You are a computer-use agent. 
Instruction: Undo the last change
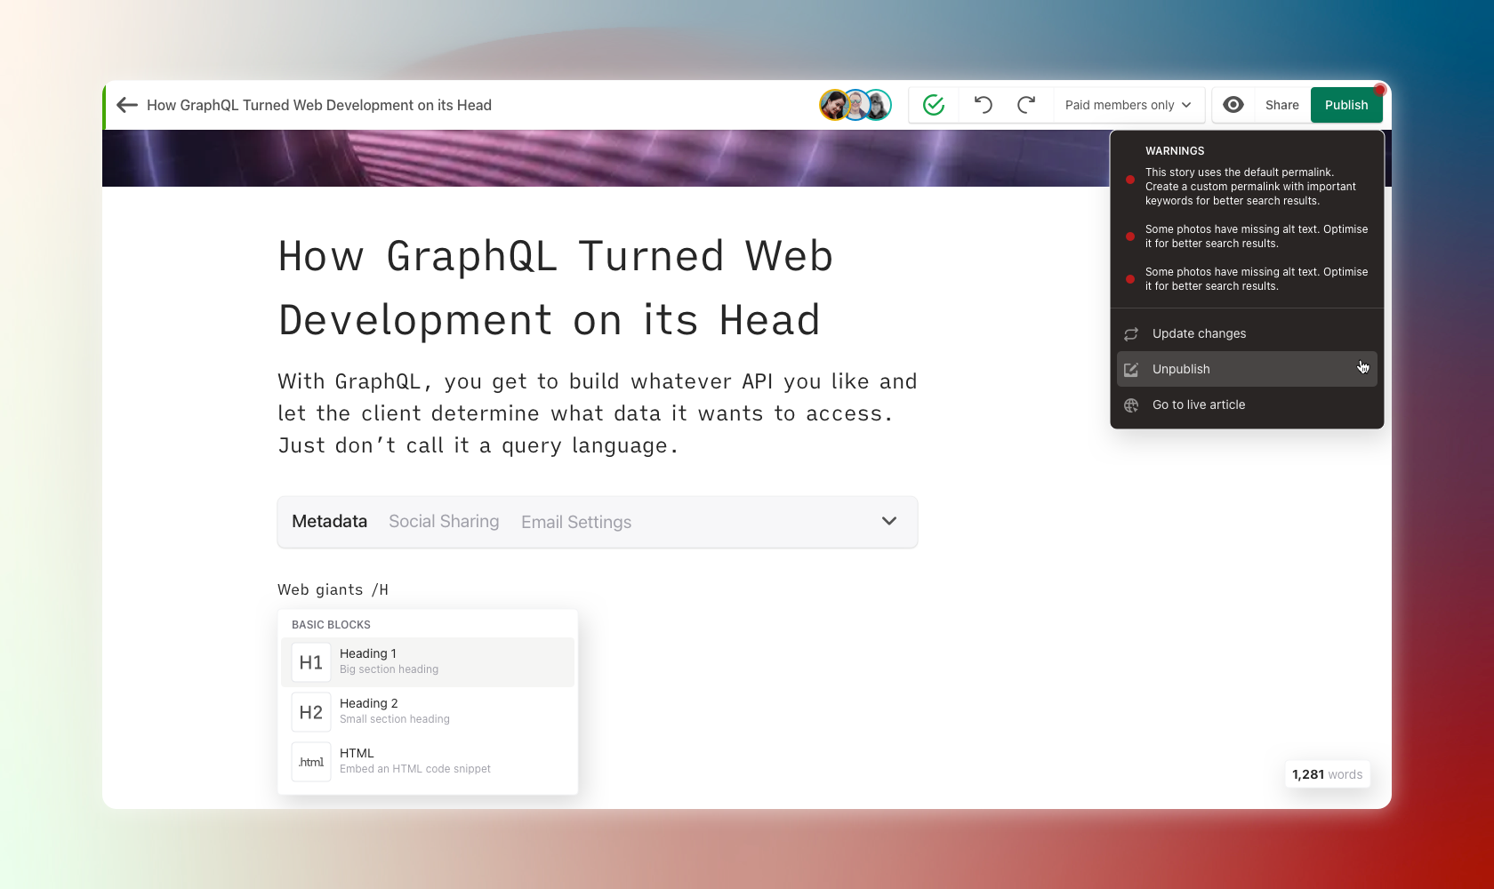pyautogui.click(x=983, y=105)
